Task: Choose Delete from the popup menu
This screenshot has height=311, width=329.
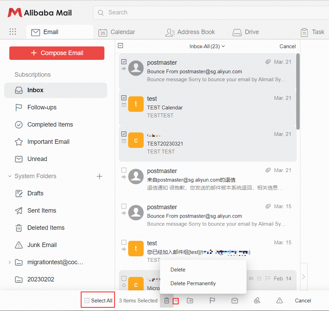Action: point(178,270)
